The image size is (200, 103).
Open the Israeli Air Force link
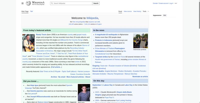click(119, 57)
